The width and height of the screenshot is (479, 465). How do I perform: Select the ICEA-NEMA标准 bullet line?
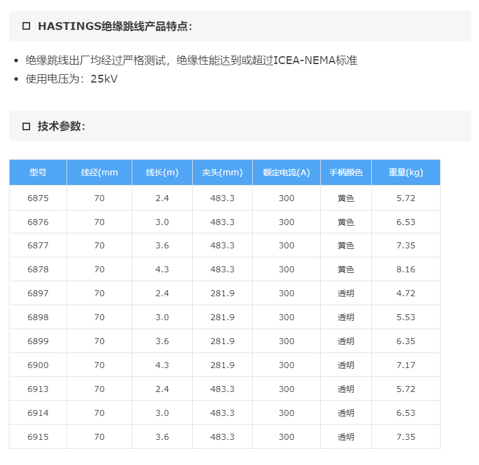coord(191,60)
